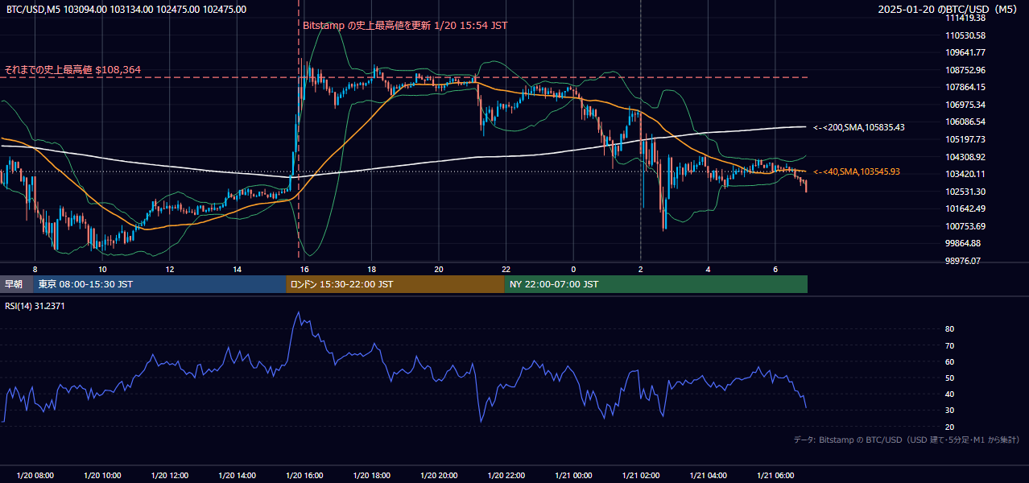Screen dimensions: 1029x483
Task: Click hour tick 22 under price chart
Action: pos(506,269)
